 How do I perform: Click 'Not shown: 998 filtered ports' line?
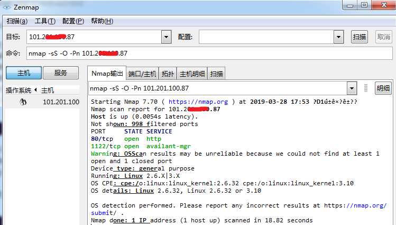(x=144, y=124)
